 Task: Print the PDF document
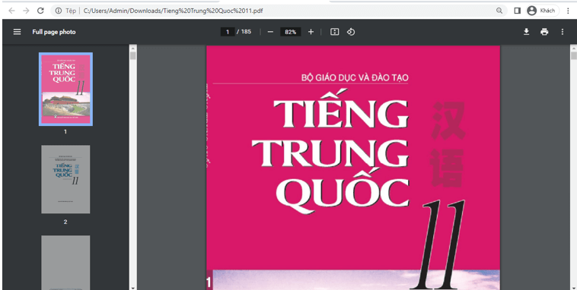(544, 32)
